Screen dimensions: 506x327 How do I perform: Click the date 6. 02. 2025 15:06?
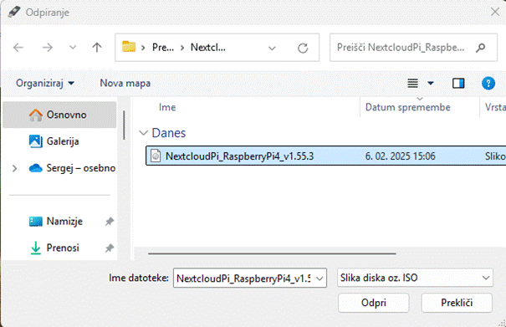tap(400, 156)
